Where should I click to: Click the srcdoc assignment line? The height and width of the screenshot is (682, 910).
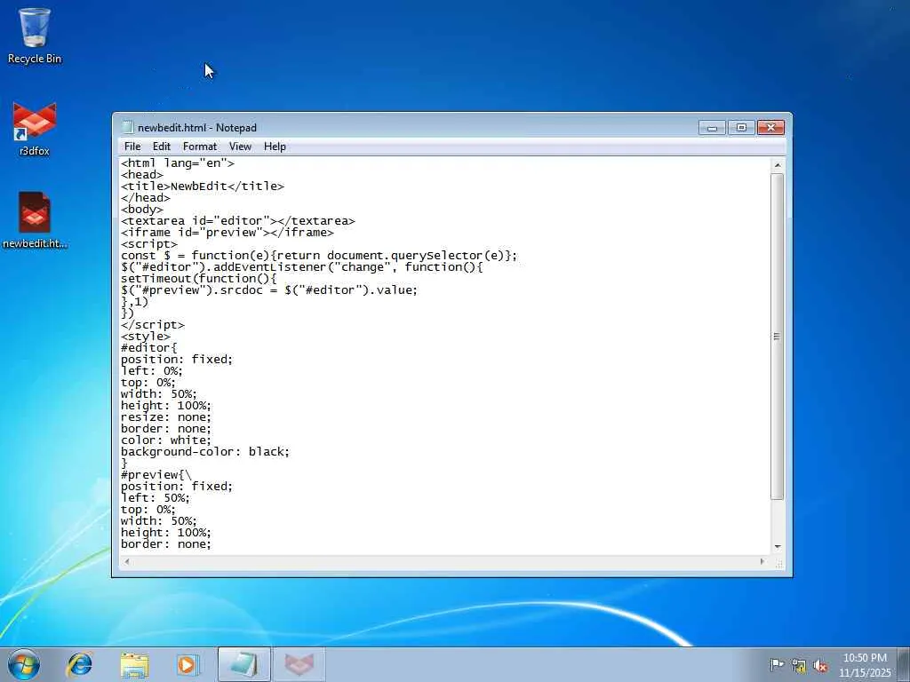(269, 290)
